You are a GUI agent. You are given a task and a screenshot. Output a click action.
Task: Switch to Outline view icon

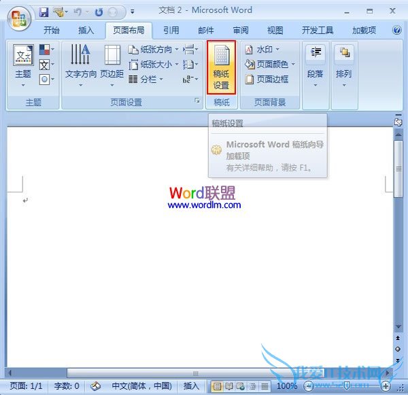pyautogui.click(x=252, y=386)
